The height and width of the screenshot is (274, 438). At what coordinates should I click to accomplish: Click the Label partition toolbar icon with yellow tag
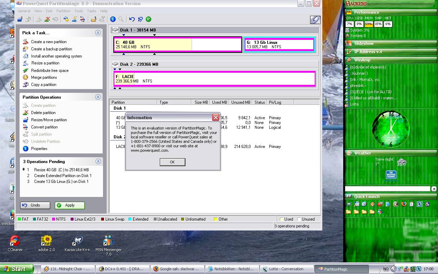(66, 19)
